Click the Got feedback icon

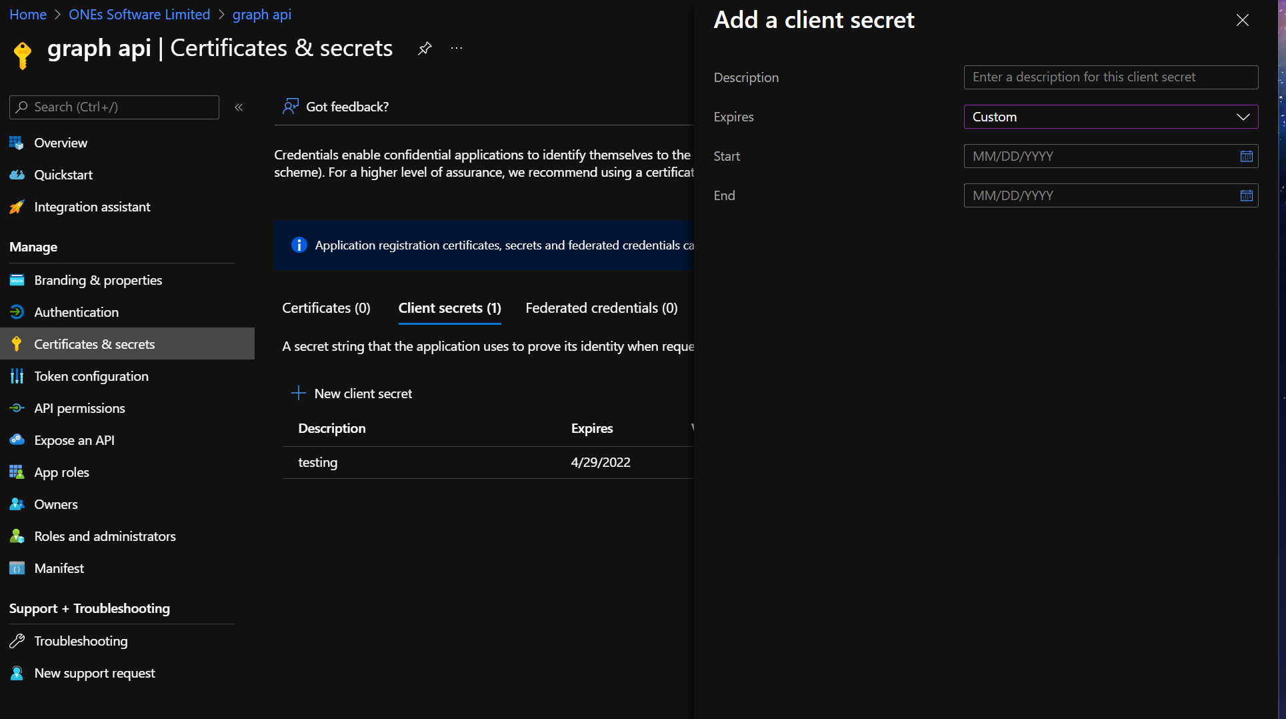(x=290, y=107)
